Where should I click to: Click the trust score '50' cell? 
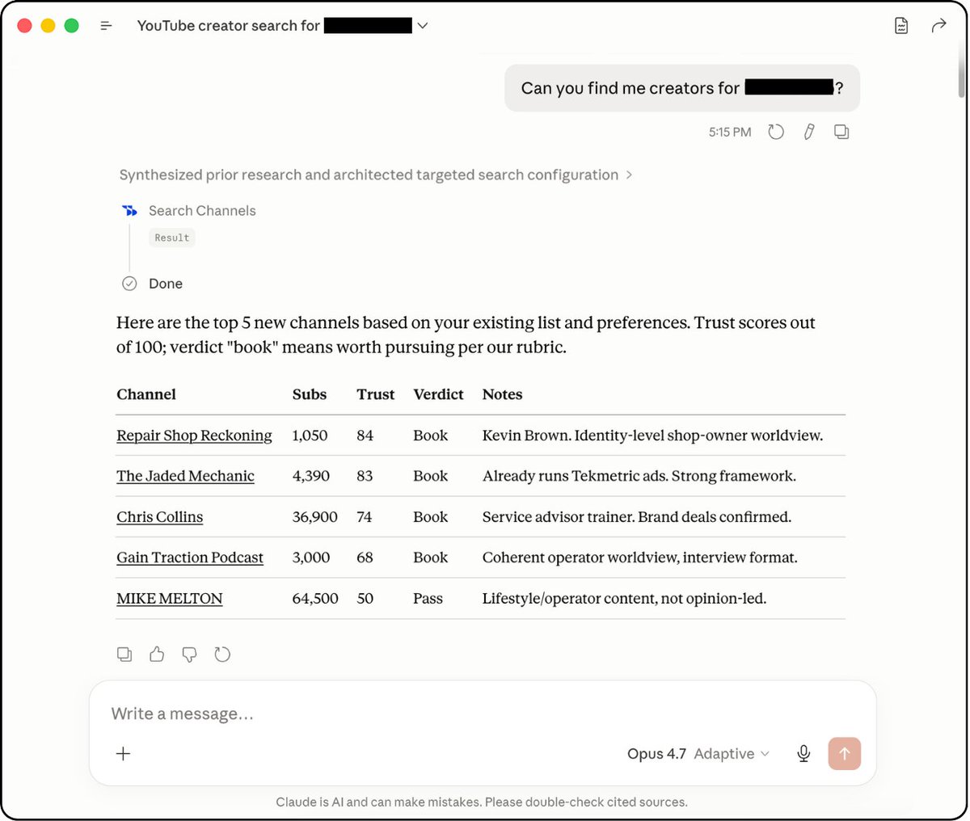tap(365, 599)
